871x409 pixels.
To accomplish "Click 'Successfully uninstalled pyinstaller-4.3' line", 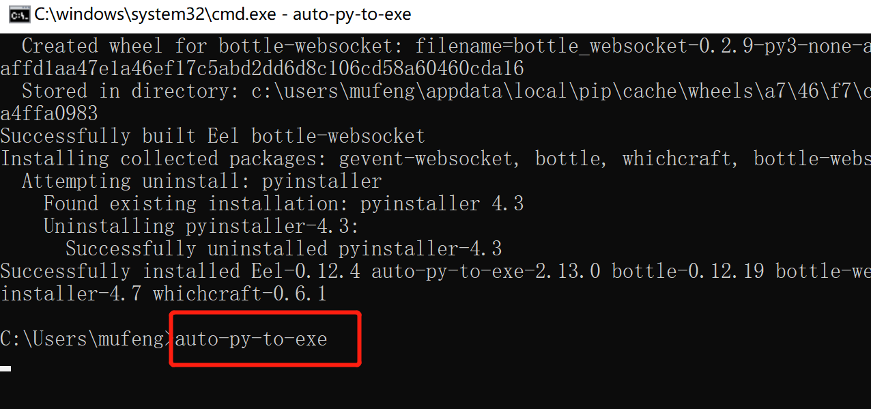I will pos(284,249).
